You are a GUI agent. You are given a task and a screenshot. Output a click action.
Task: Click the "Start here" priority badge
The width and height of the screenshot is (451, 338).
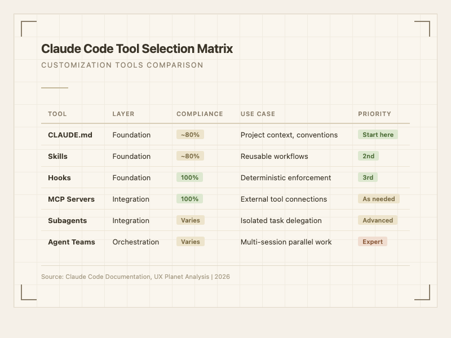coord(378,135)
